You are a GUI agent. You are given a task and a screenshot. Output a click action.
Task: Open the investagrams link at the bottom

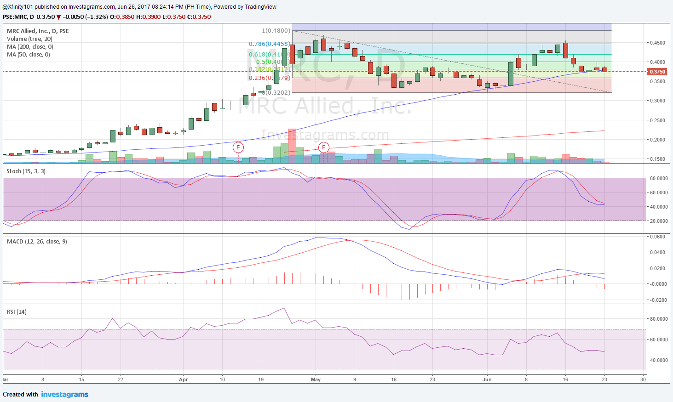pos(64,395)
